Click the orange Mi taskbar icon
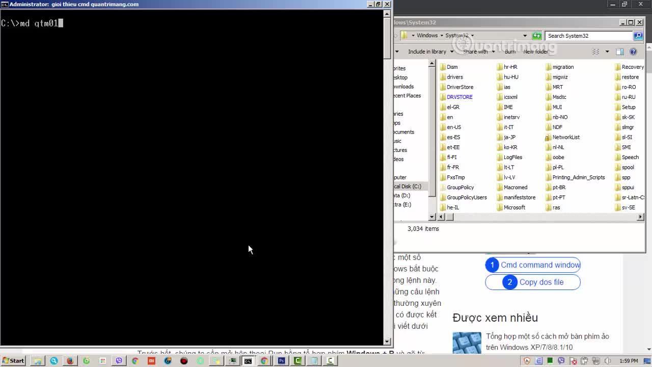 tap(151, 361)
